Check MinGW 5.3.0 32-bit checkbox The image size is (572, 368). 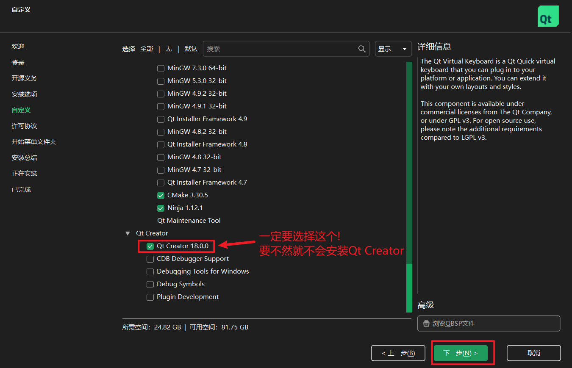click(161, 81)
